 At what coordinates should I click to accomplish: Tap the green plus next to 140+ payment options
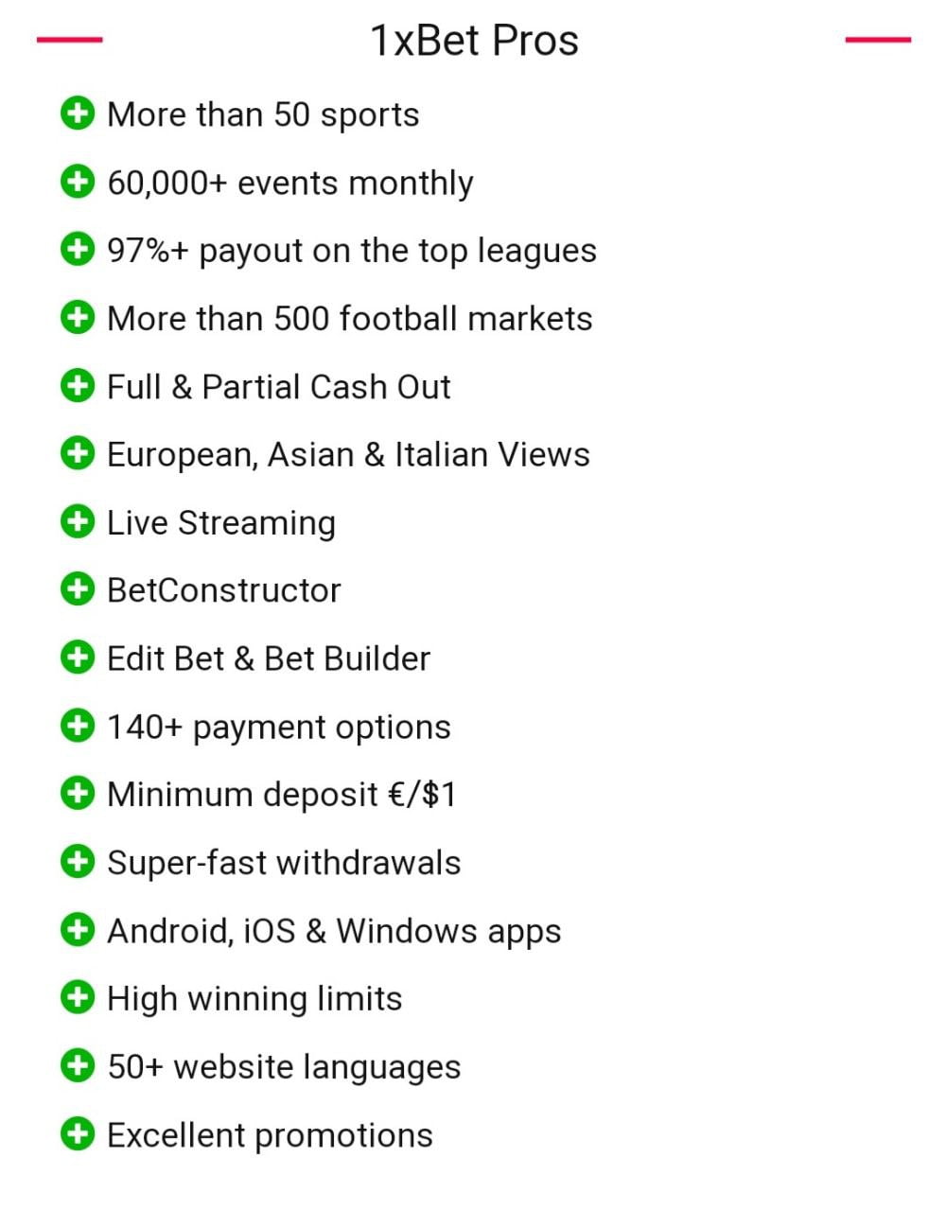click(77, 726)
